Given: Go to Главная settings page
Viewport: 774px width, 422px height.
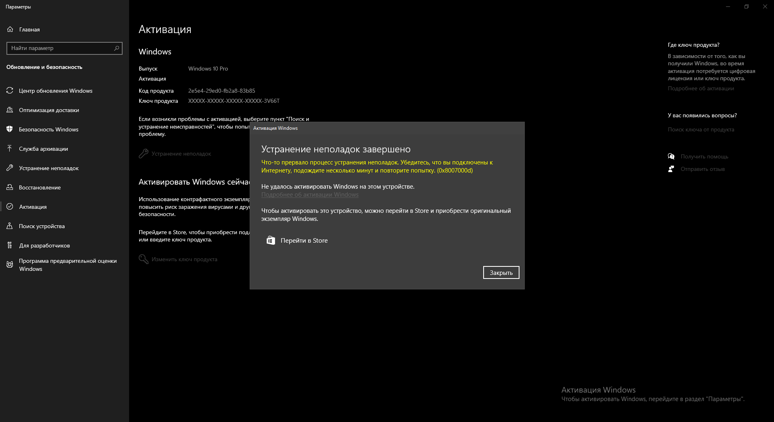Looking at the screenshot, I should (65, 29).
